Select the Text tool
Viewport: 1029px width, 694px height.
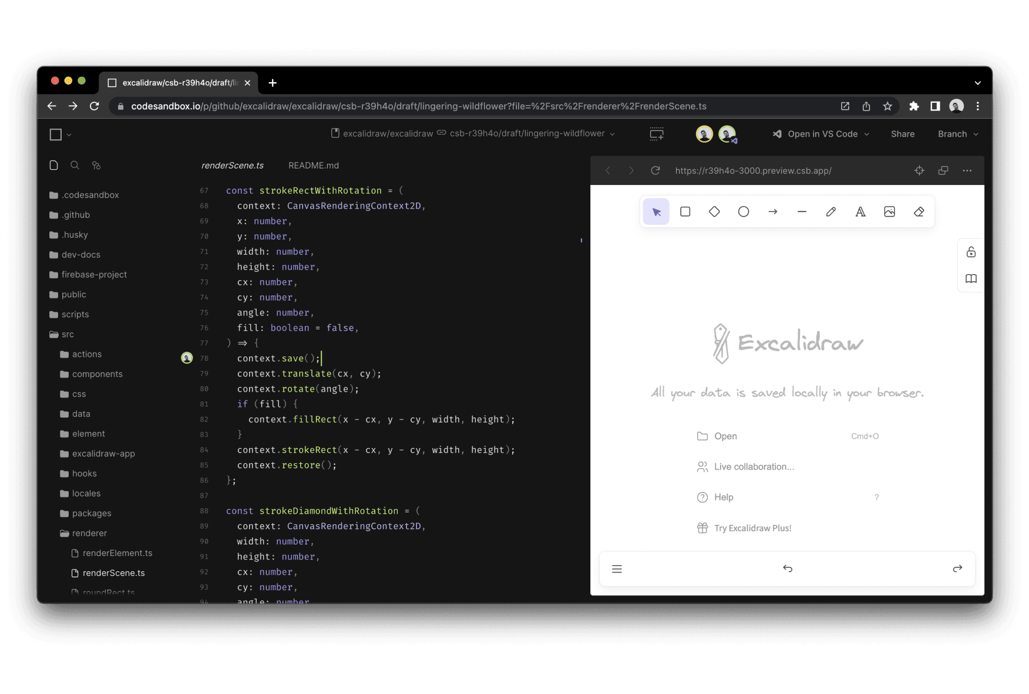point(860,211)
